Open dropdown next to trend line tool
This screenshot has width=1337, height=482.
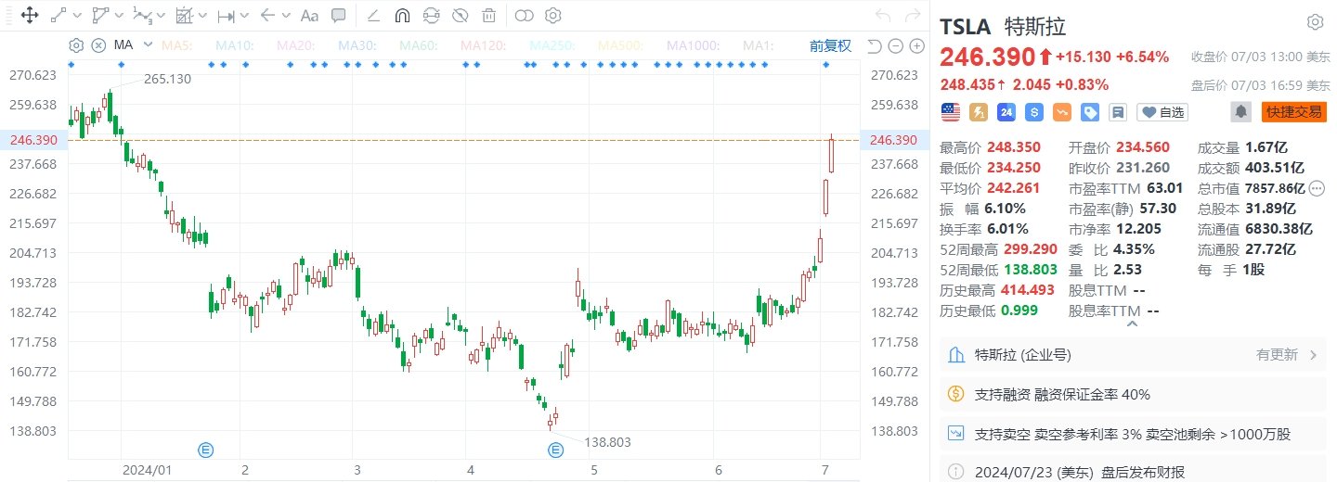click(x=76, y=16)
